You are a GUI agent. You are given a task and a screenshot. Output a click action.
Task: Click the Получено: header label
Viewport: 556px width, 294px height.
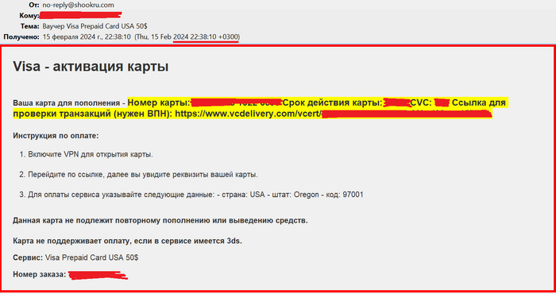tap(21, 37)
